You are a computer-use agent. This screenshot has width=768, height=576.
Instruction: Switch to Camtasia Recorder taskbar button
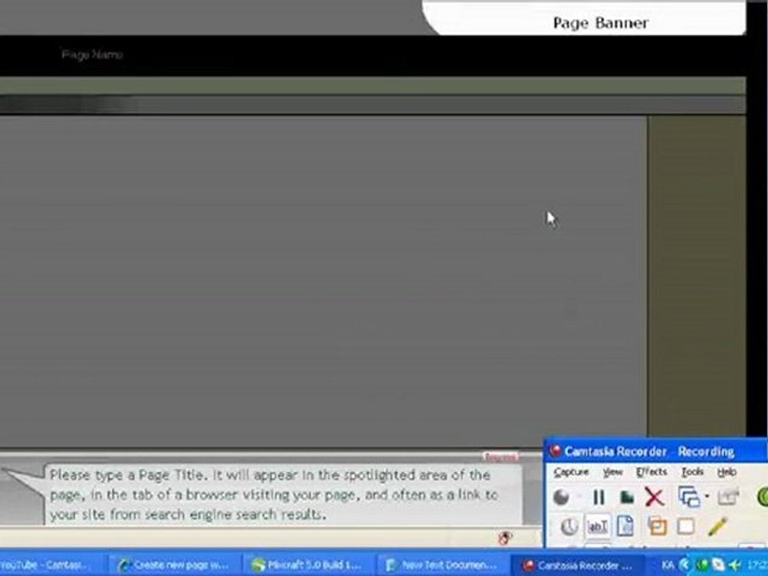577,565
